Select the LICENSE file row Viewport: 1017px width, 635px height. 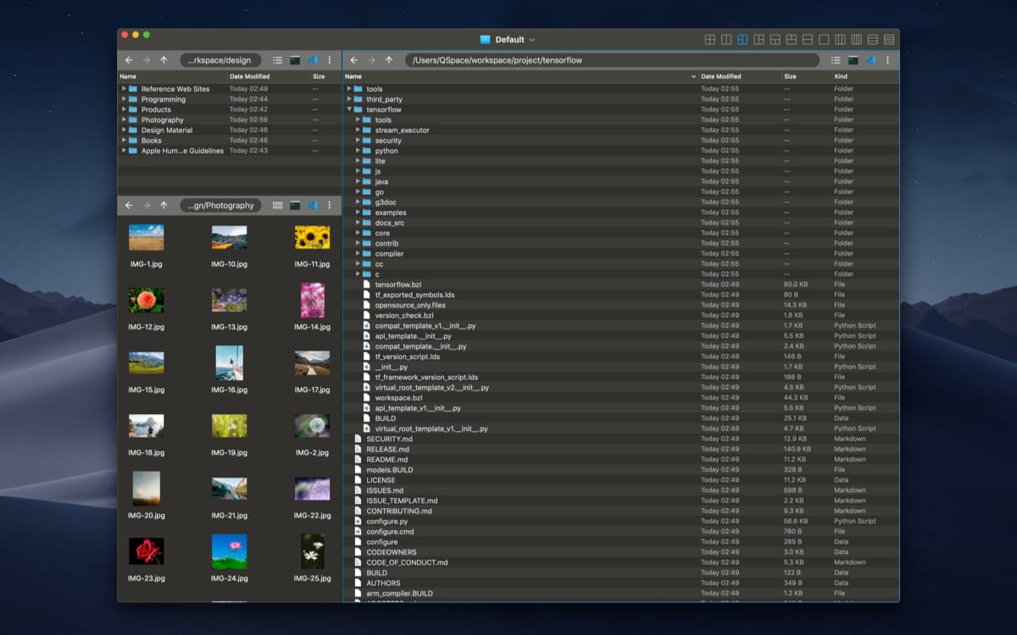(x=621, y=480)
